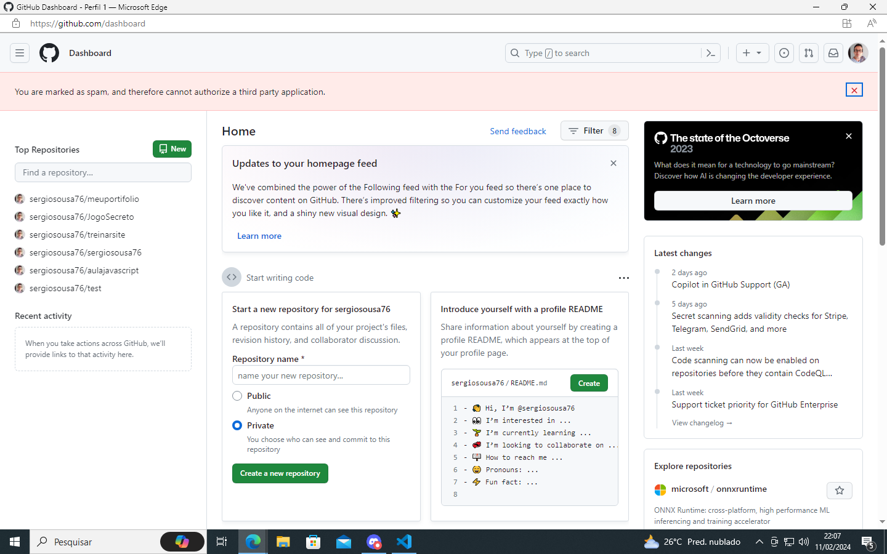The height and width of the screenshot is (554, 887).
Task: Open weather widget 26°C Pred. nublado
Action: pos(692,542)
